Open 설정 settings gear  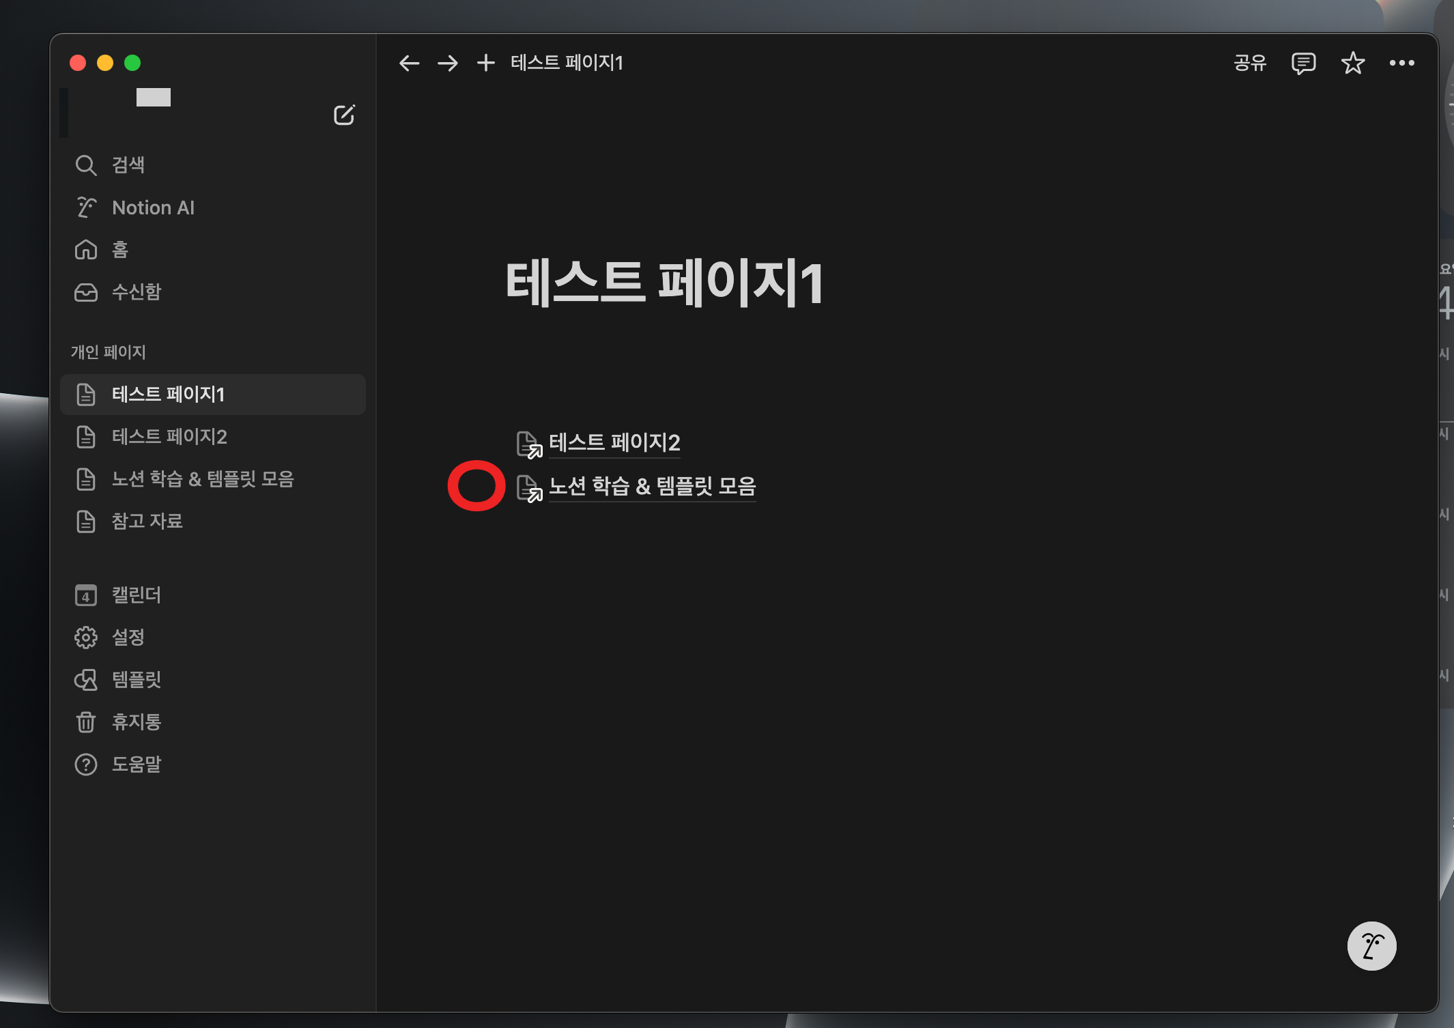point(128,637)
